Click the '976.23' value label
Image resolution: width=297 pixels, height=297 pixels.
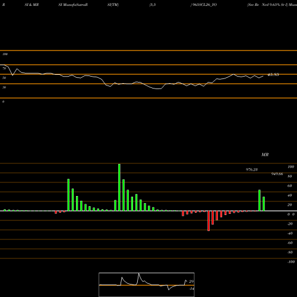tap(252, 169)
